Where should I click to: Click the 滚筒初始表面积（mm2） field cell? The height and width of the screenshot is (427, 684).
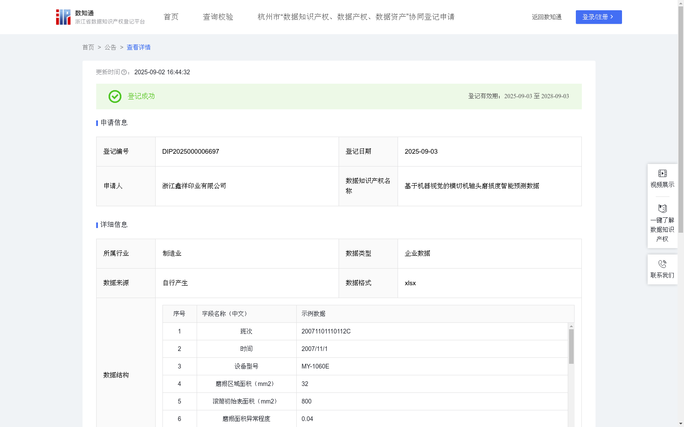246,401
